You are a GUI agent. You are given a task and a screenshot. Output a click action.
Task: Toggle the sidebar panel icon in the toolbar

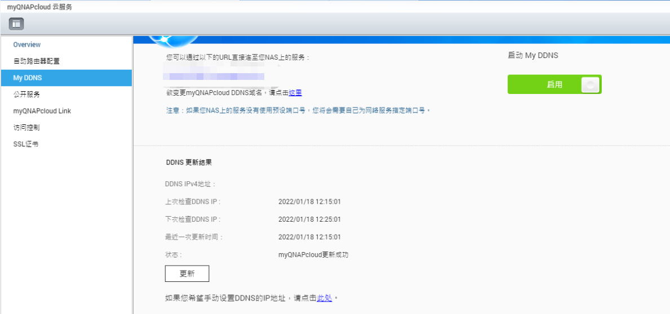tap(16, 24)
